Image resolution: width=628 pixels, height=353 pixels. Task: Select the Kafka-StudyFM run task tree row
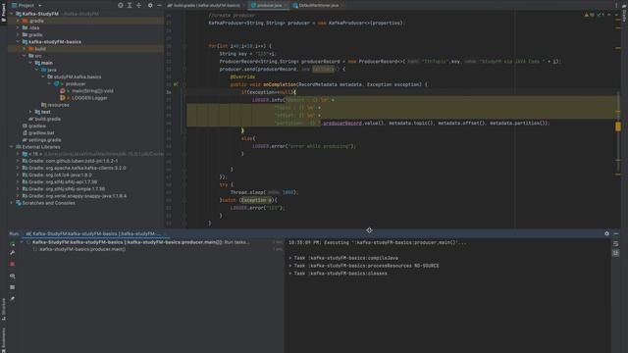[x=140, y=242]
